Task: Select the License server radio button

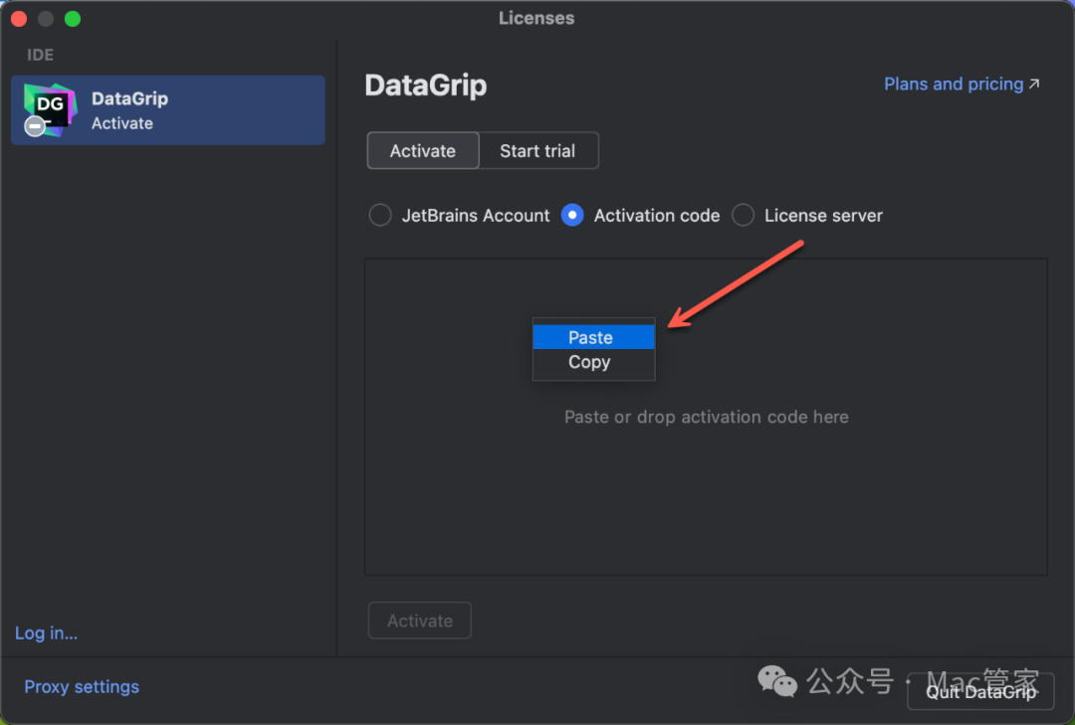Action: (x=743, y=216)
